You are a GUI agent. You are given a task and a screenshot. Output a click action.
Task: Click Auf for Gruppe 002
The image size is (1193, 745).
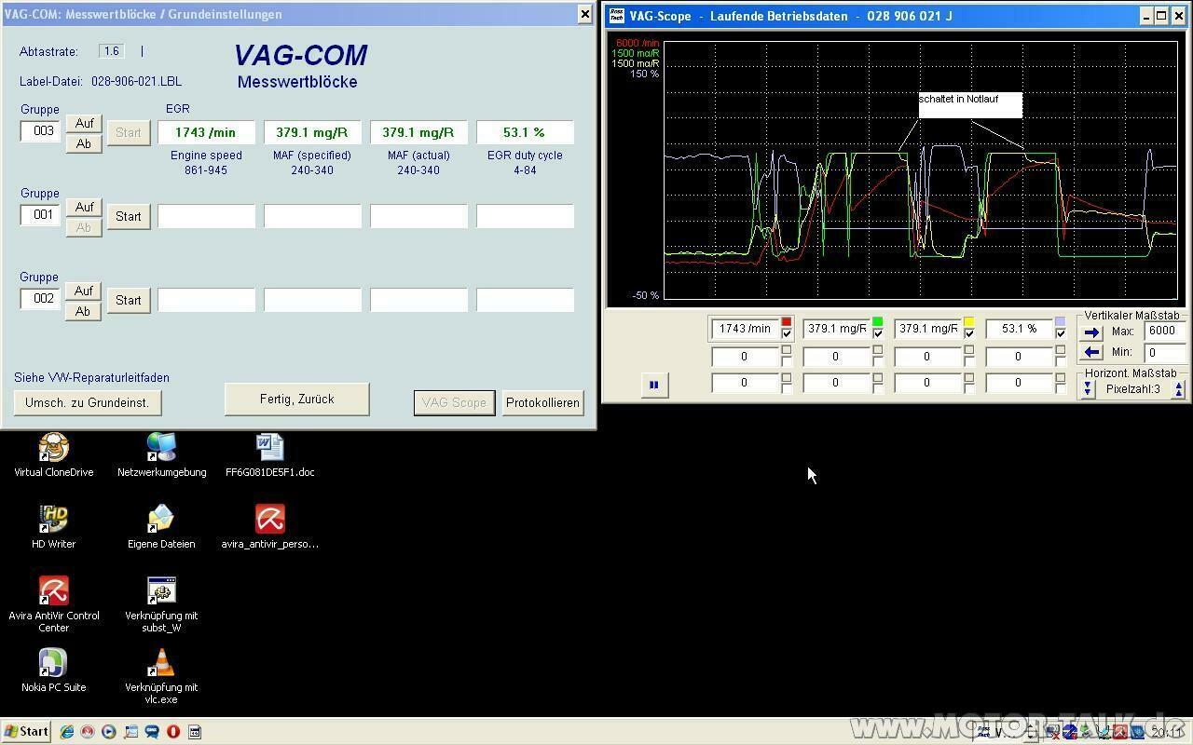coord(84,291)
